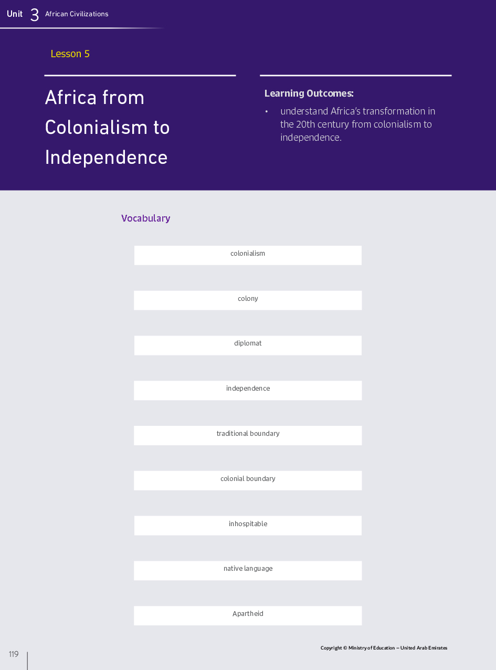Click the word Independence in the title
Screen dimensions: 496x670
click(x=106, y=158)
